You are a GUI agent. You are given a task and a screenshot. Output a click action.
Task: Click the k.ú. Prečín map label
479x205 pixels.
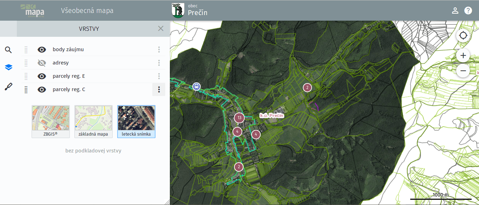pos(272,115)
